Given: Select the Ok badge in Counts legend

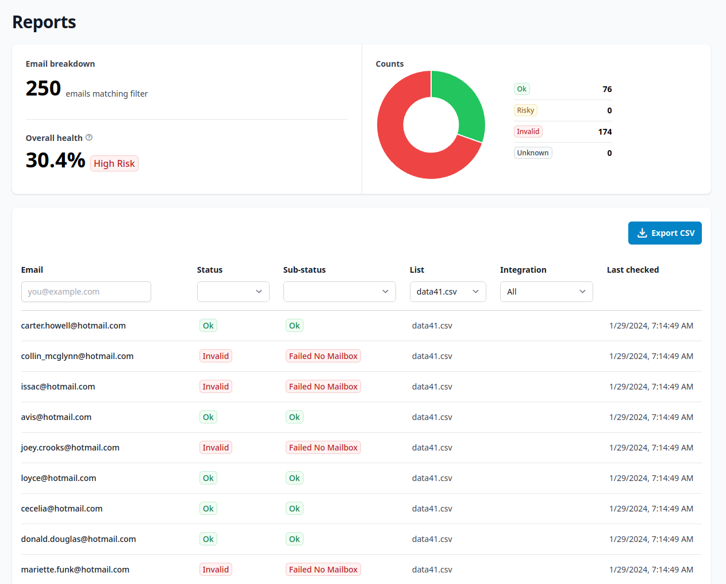Looking at the screenshot, I should click(x=521, y=89).
